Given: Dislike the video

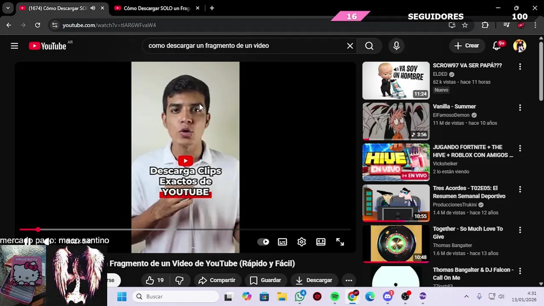Looking at the screenshot, I should tap(179, 280).
